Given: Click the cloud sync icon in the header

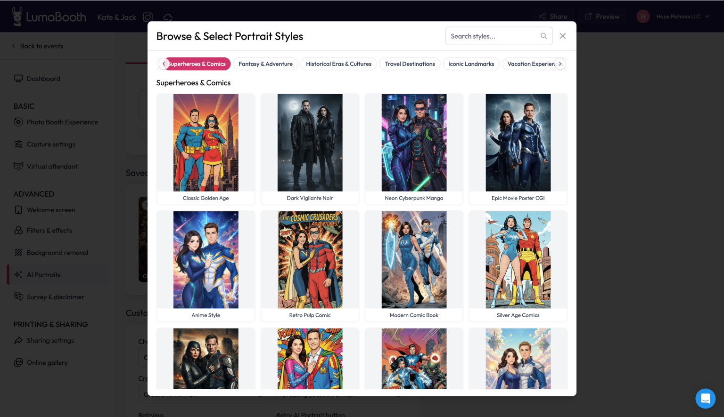Looking at the screenshot, I should click(167, 17).
